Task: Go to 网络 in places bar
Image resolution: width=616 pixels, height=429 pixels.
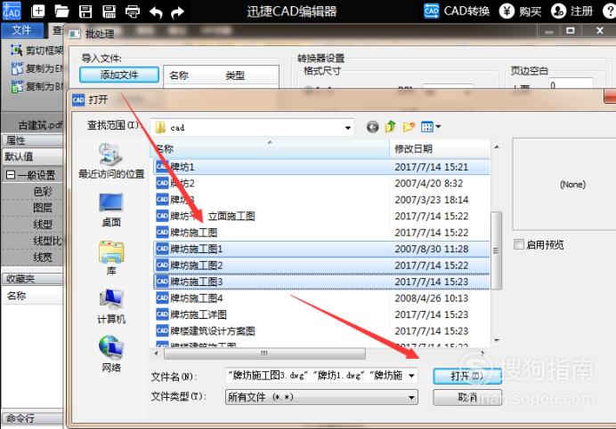Action: coord(111,354)
